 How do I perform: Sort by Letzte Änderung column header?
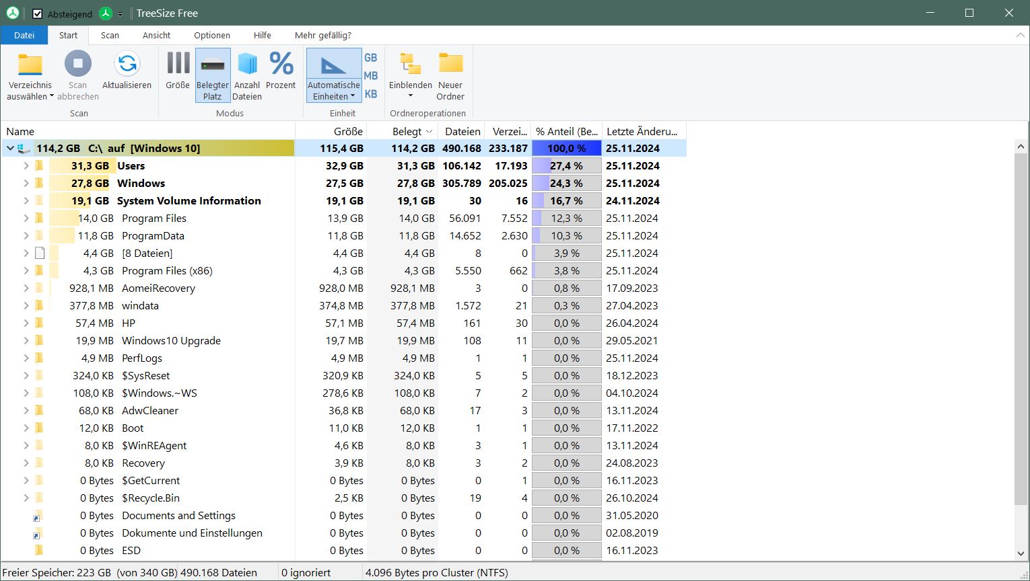tap(644, 131)
